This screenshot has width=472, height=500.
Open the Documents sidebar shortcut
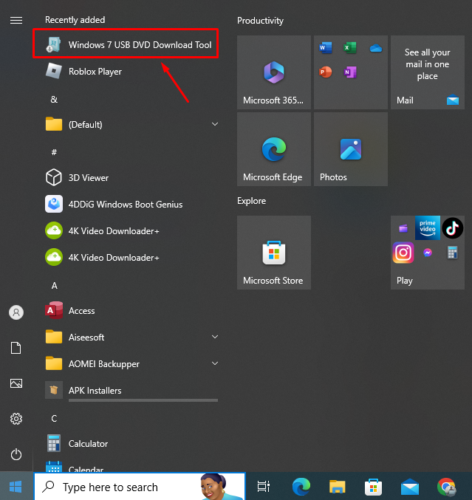coord(16,348)
